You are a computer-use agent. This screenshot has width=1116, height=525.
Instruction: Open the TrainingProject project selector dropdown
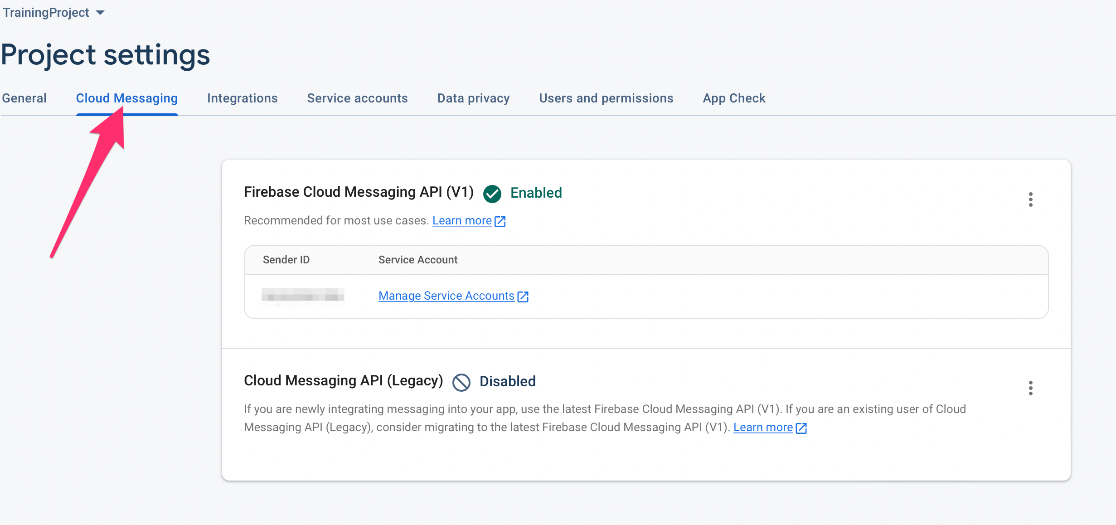tap(53, 13)
